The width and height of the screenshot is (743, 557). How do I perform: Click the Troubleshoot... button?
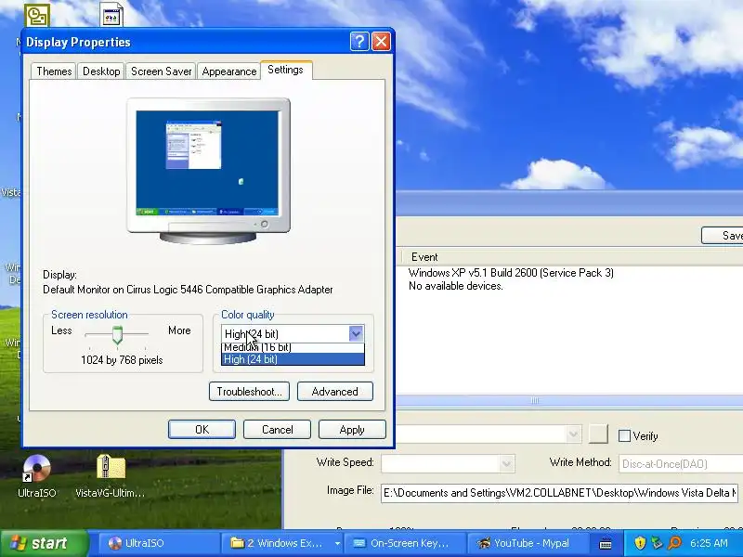(249, 392)
